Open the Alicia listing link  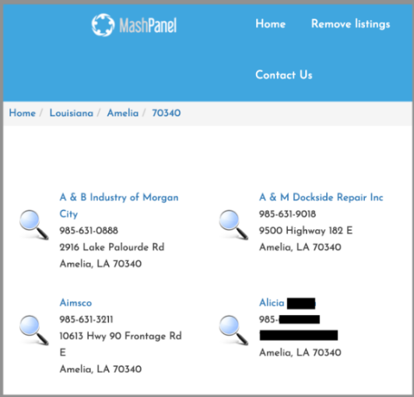(287, 303)
